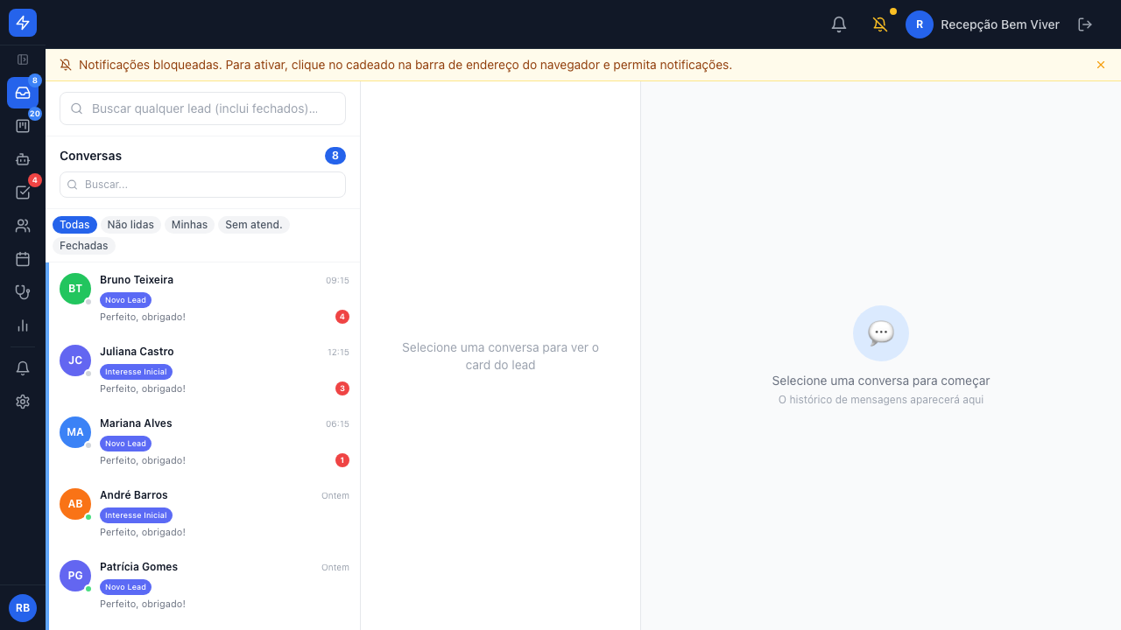The image size is (1121, 630).
Task: Click Novo Lead tag on Patrícia Gomes
Action: click(125, 587)
